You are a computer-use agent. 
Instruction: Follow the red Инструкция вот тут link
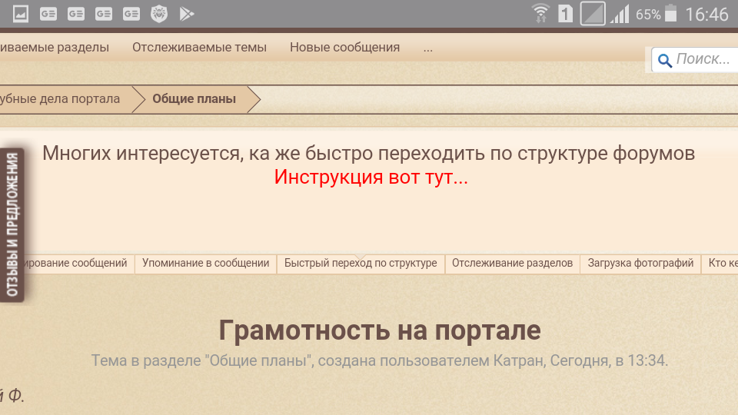point(371,178)
